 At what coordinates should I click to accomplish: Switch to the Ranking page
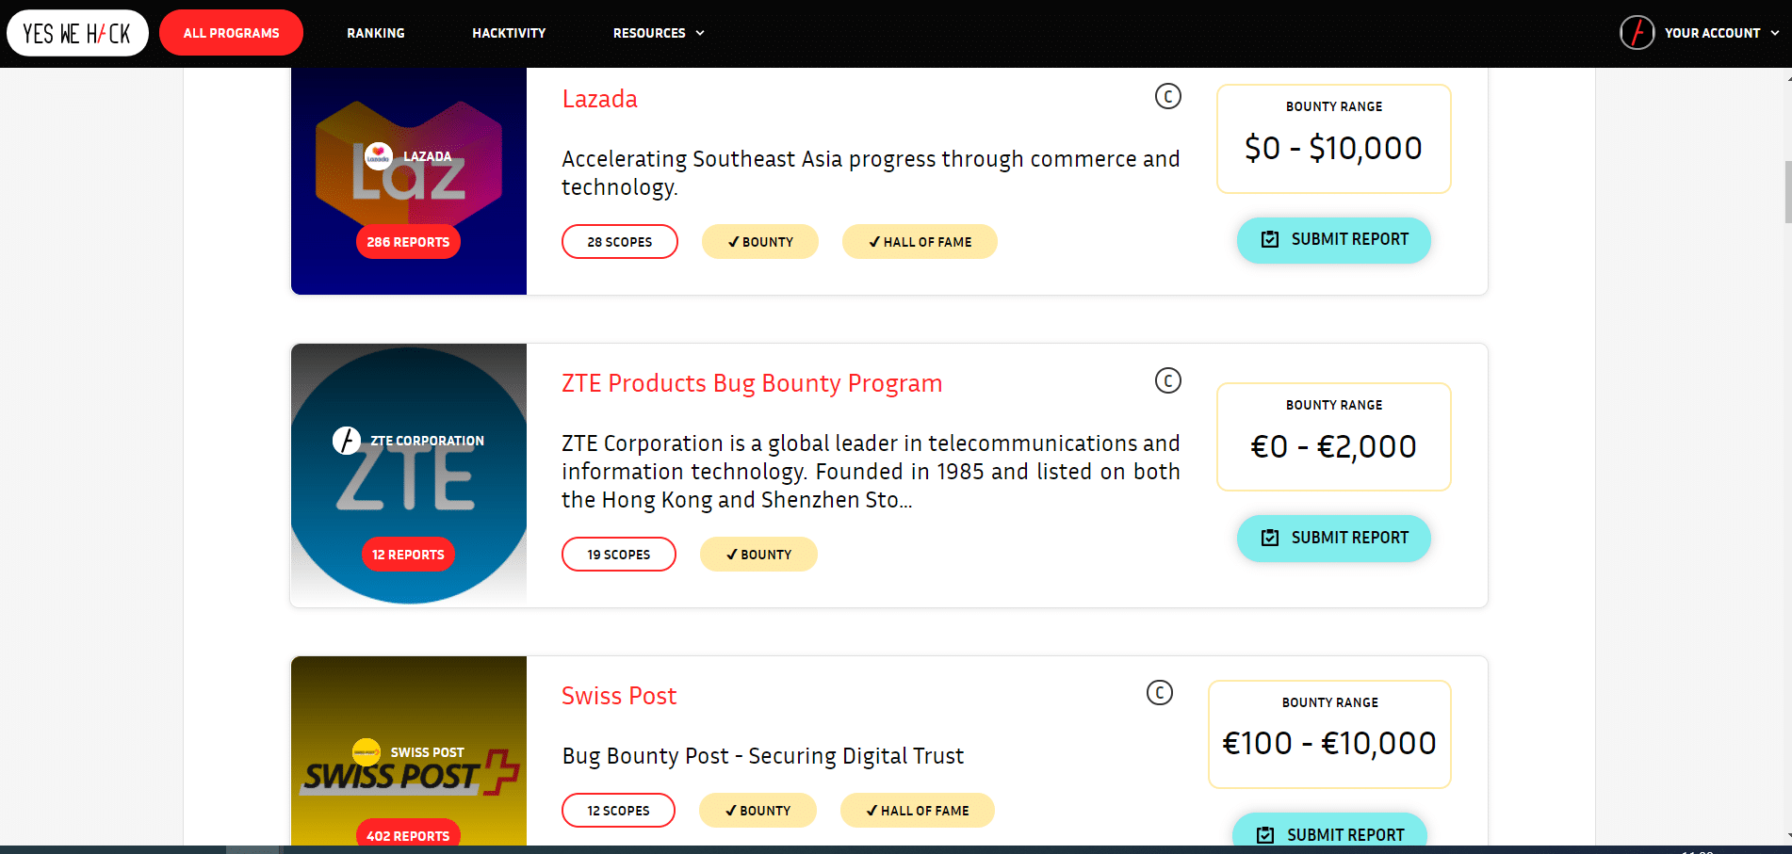click(375, 33)
